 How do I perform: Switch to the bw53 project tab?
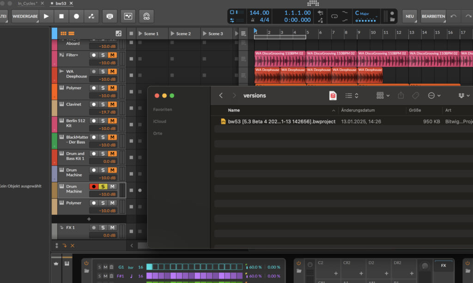point(61,3)
